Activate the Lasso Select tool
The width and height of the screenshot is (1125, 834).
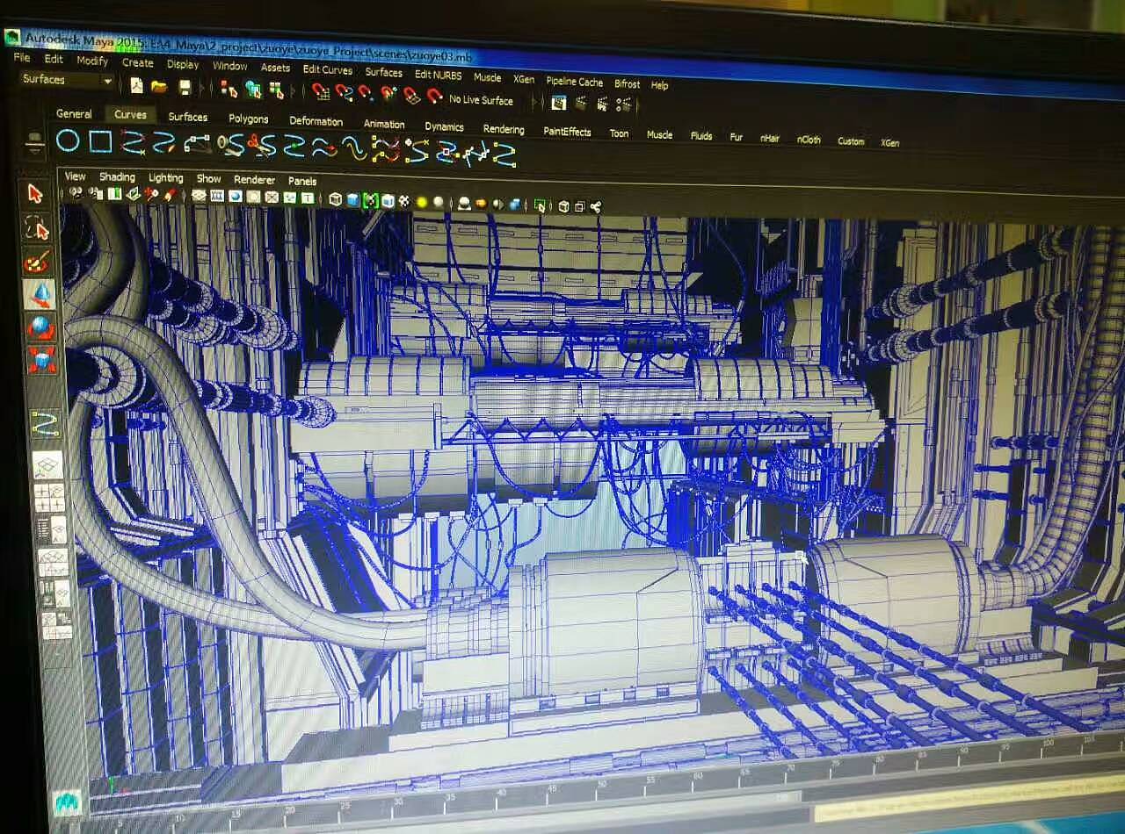pos(37,227)
